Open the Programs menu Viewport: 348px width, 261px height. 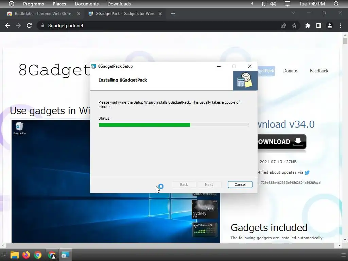[34, 4]
